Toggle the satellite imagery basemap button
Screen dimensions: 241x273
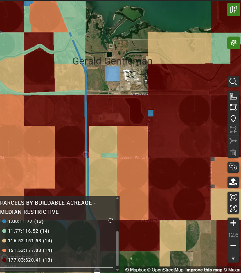tap(233, 43)
